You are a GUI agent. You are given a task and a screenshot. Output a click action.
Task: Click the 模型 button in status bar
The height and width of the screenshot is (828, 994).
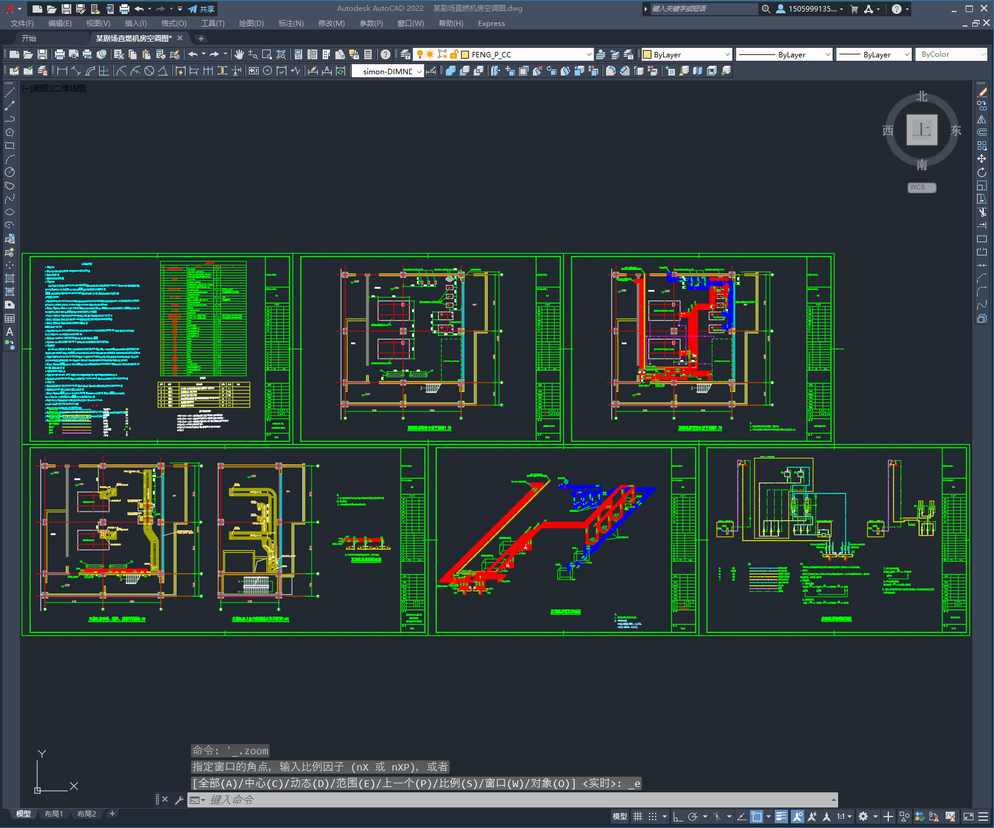click(x=619, y=817)
